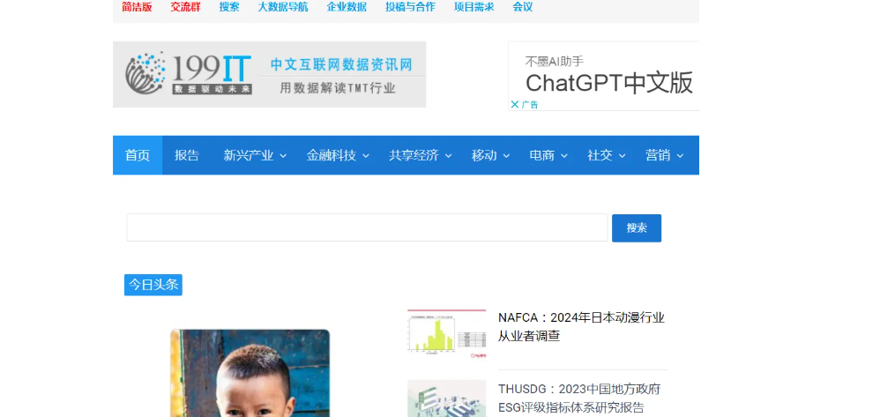Screen dimensions: 880x417
Task: Open the 交流群 link
Action: coord(185,7)
